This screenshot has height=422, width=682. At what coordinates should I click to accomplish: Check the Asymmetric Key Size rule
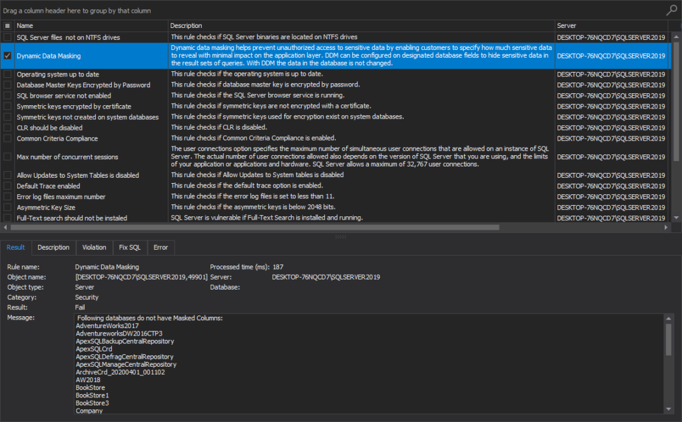pos(6,207)
